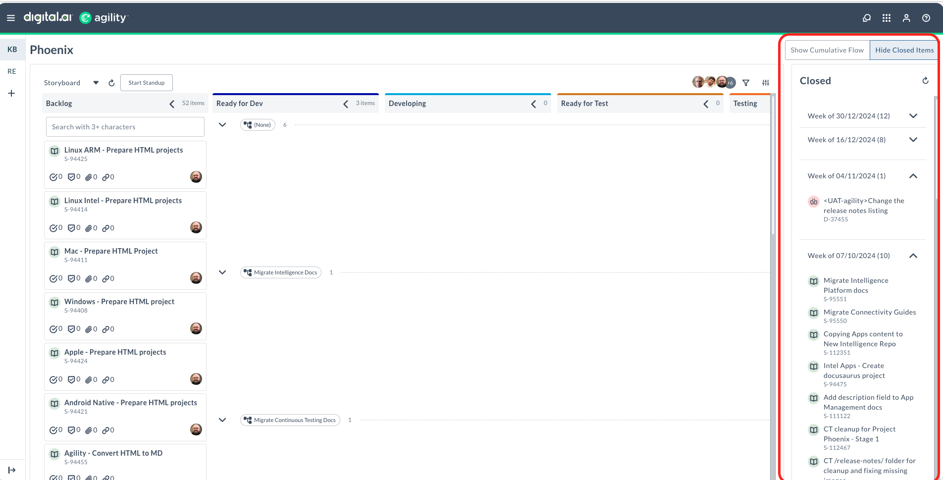Switch to Show Cumulative Flow view
Screen dimensions: 943x480
(x=826, y=50)
